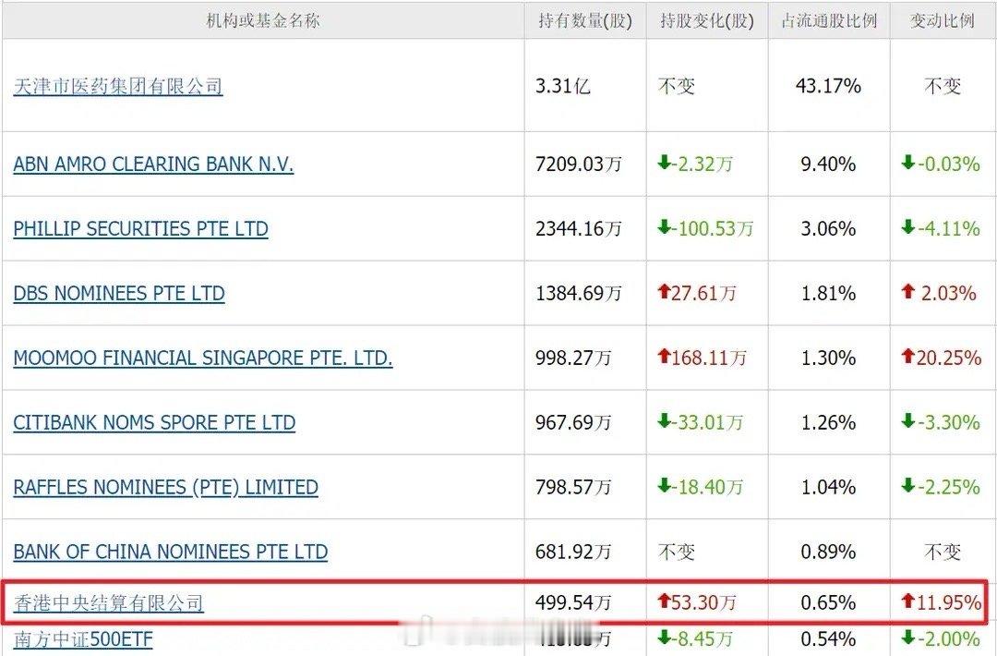Click the green down arrow beside -2.32万
Screen dimensions: 997x656
click(664, 164)
